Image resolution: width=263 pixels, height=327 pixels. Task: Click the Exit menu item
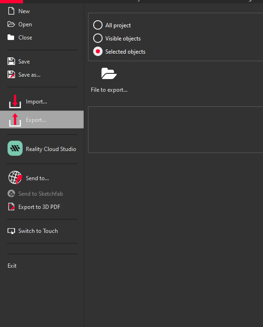point(12,266)
